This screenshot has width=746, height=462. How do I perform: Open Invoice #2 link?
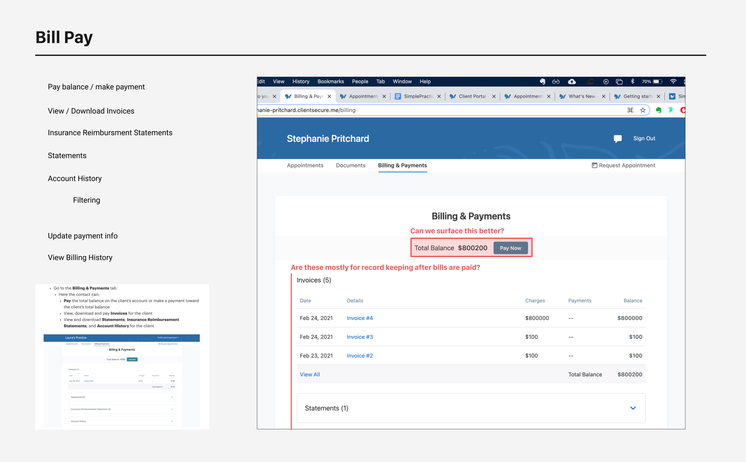tap(359, 356)
